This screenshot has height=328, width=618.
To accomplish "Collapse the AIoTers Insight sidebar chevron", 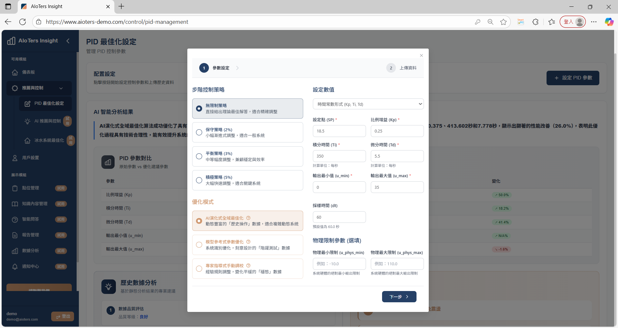I will tap(68, 41).
